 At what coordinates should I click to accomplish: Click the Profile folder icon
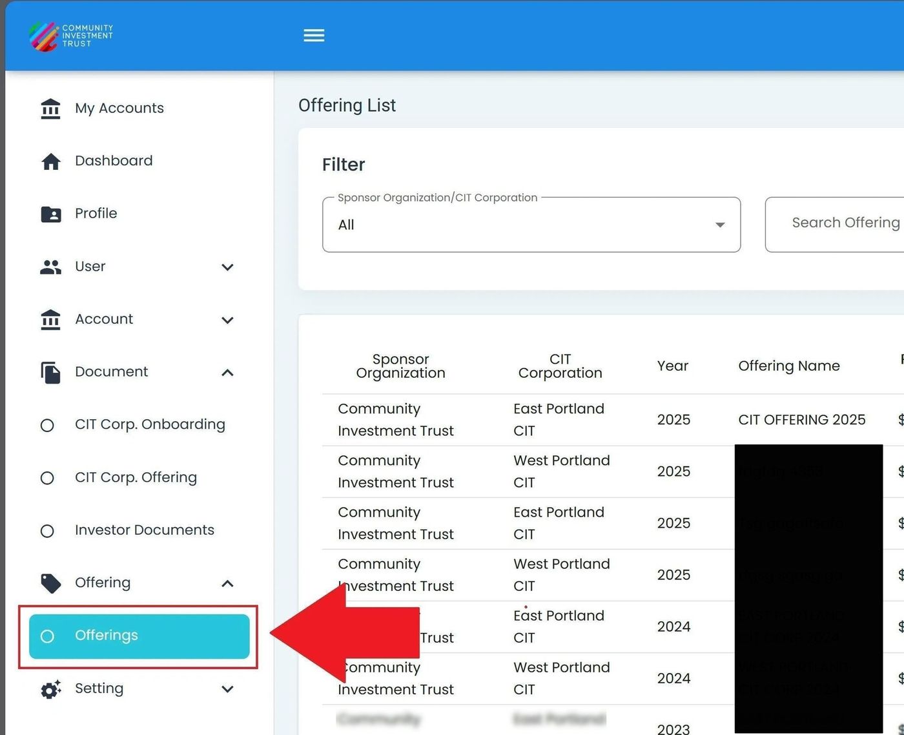click(x=50, y=214)
